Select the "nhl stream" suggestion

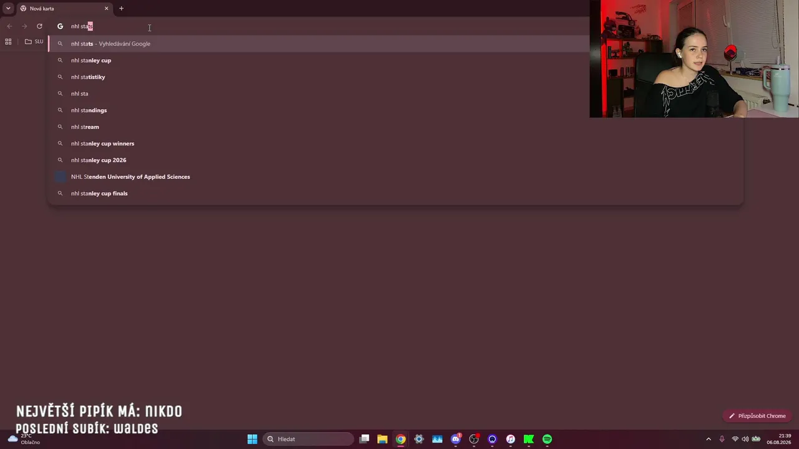(396, 127)
